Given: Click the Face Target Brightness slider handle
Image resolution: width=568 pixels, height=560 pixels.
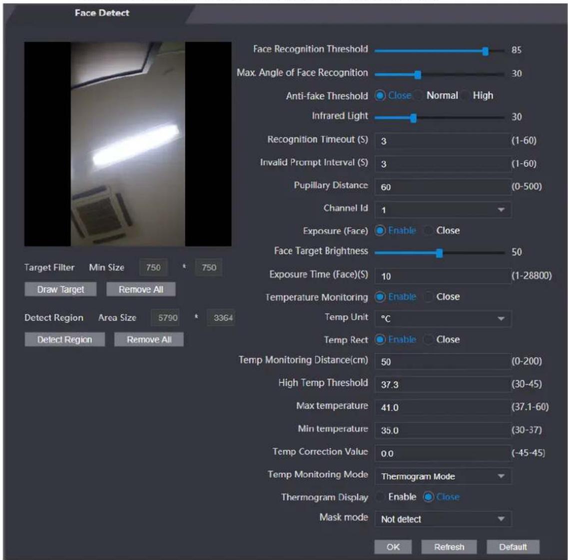Looking at the screenshot, I should point(440,253).
